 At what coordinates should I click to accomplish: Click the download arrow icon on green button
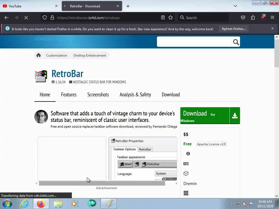pos(235,116)
